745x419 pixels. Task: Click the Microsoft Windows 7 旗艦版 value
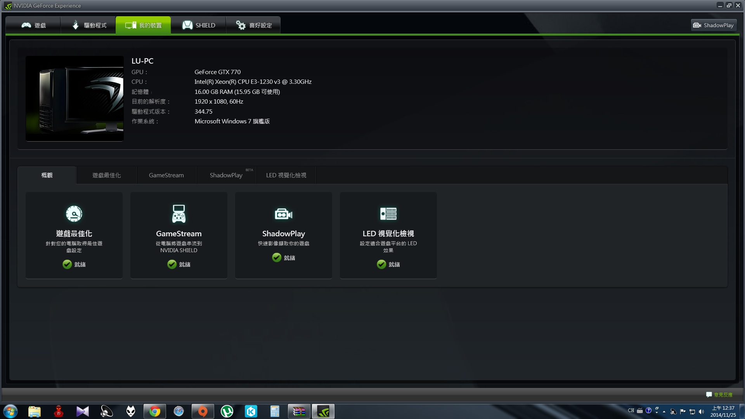pyautogui.click(x=232, y=121)
